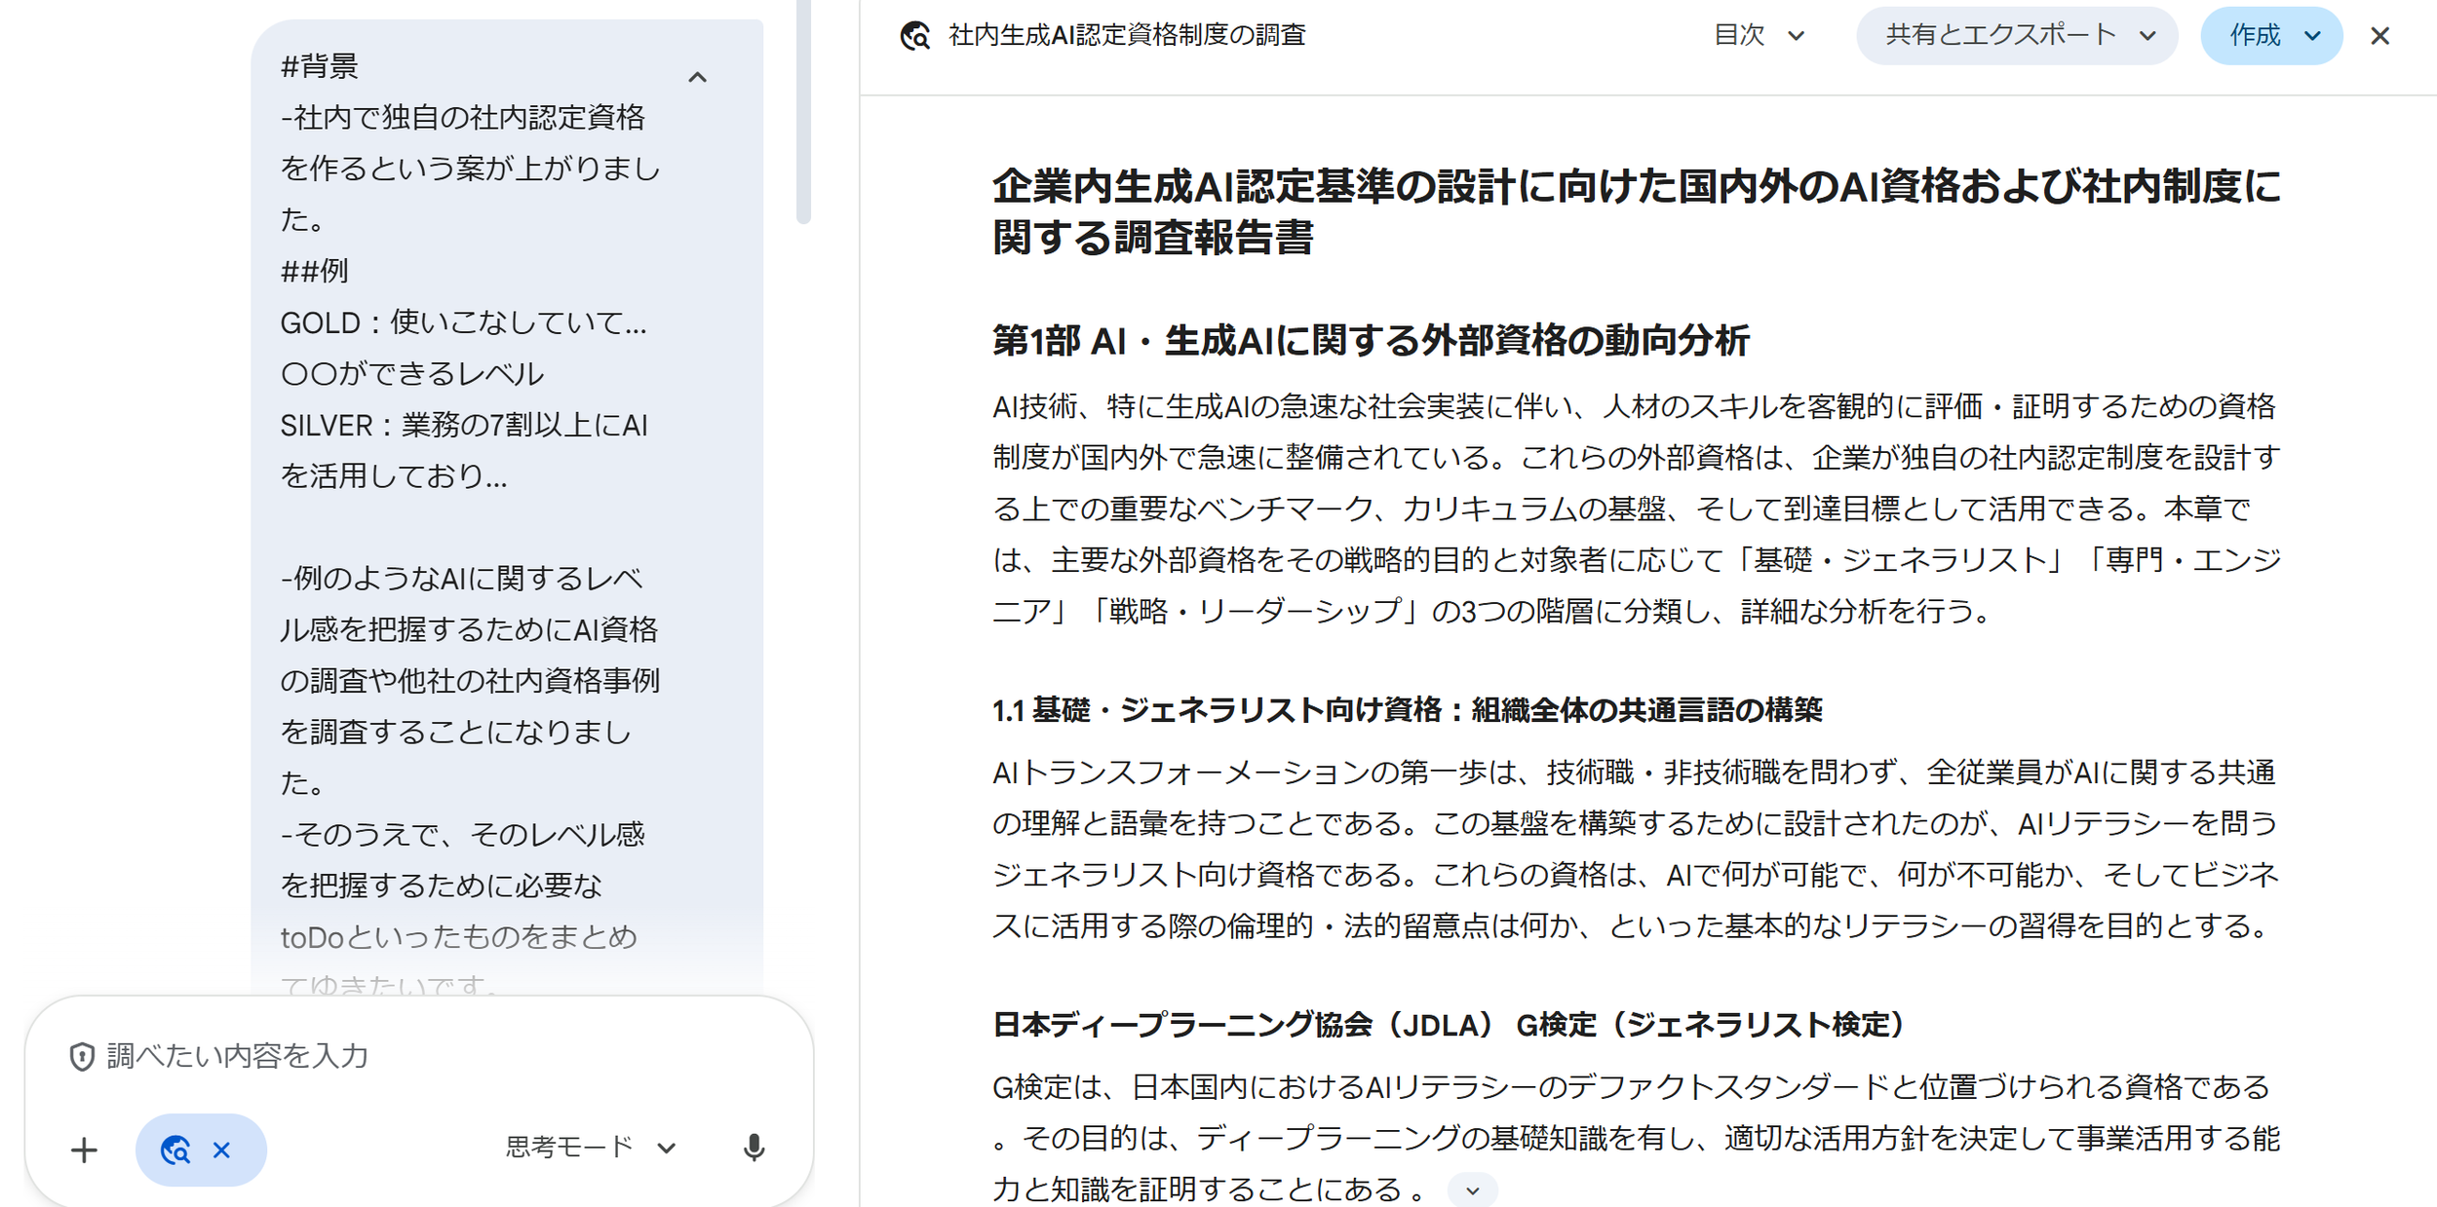Close the report panel with X

click(2379, 36)
